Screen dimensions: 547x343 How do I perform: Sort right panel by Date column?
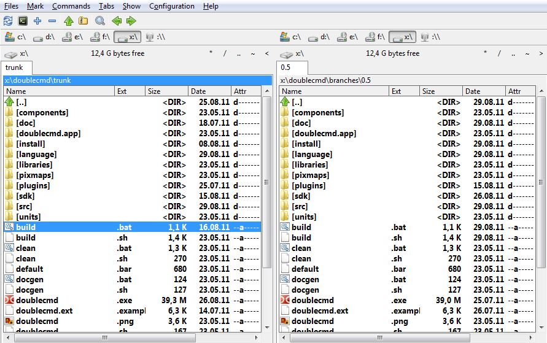pyautogui.click(x=484, y=91)
